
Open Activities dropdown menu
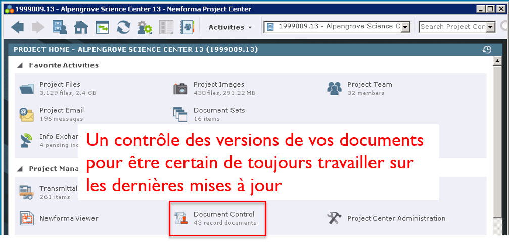pos(230,27)
